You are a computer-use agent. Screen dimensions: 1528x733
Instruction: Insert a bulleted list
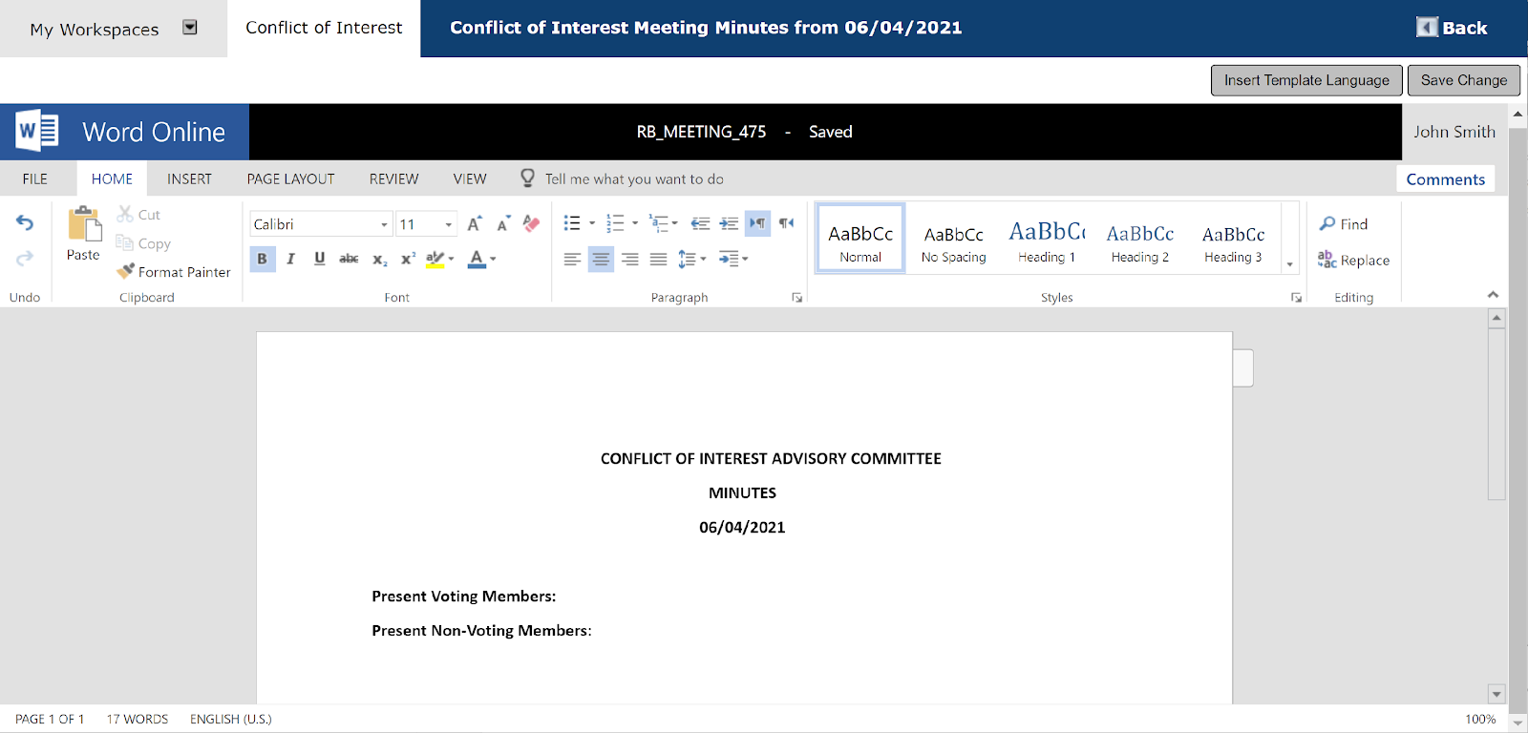click(572, 223)
